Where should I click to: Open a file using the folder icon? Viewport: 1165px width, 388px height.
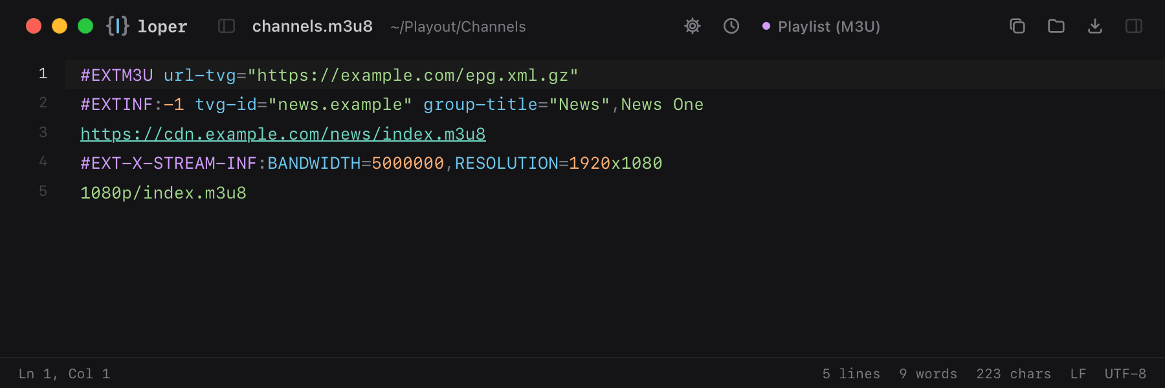pyautogui.click(x=1056, y=26)
